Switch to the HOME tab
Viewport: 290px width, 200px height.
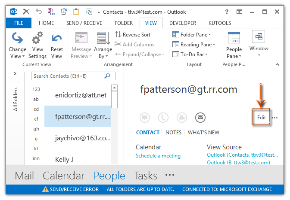[46, 23]
